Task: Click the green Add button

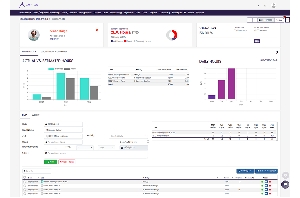Action: tap(51, 162)
